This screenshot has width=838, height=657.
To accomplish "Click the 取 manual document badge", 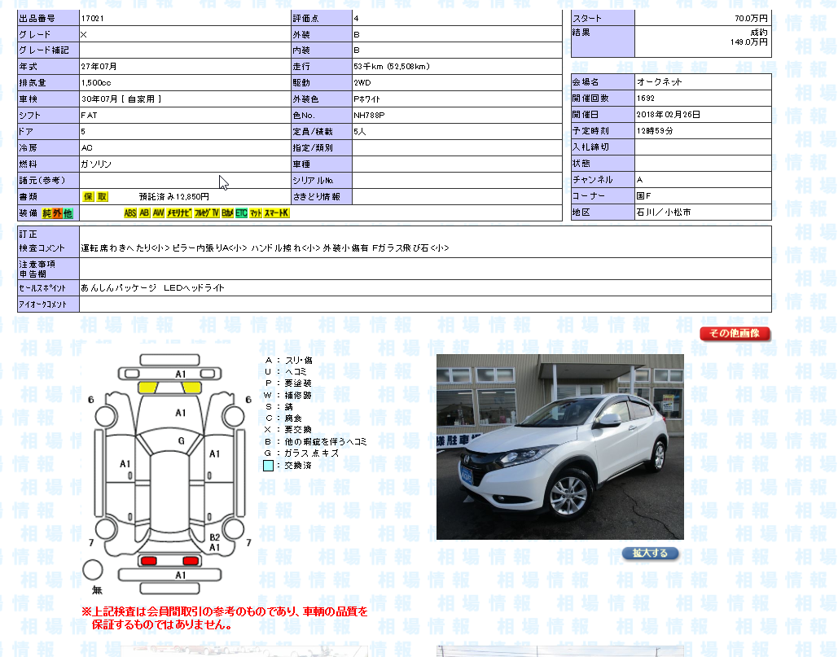I will coord(102,197).
